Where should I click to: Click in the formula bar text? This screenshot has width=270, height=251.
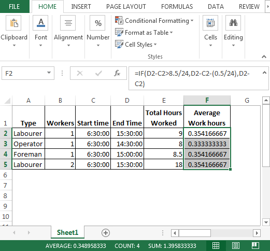coord(192,78)
